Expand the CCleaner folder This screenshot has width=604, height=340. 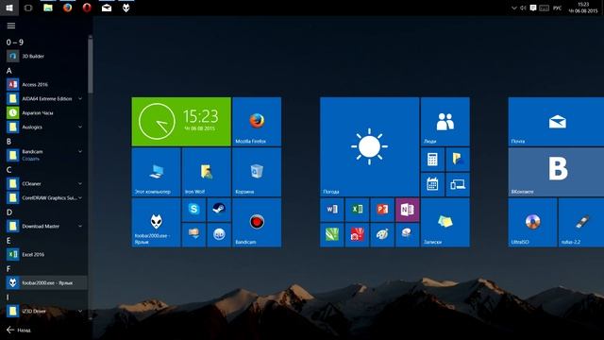tap(79, 183)
